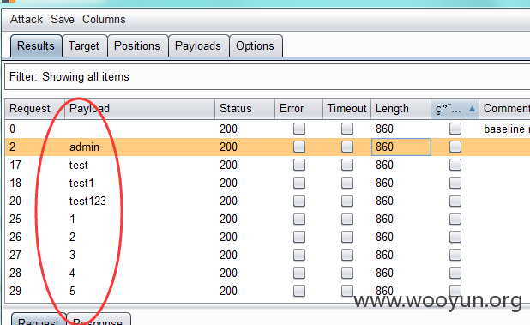The width and height of the screenshot is (530, 325).
Task: Select request number 27 cell
Action: pos(34,255)
